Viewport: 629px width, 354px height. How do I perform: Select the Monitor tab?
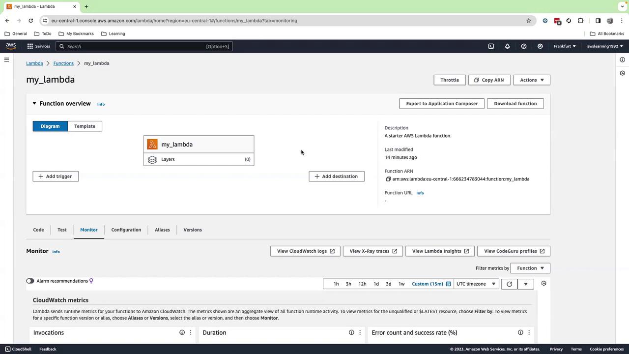pos(89,230)
